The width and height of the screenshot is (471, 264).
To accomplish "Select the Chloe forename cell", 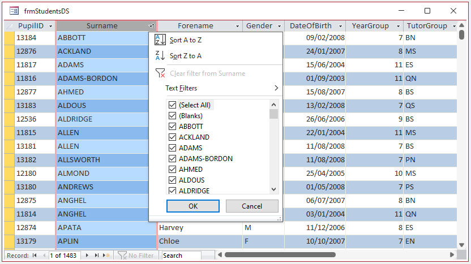I will tap(200, 241).
